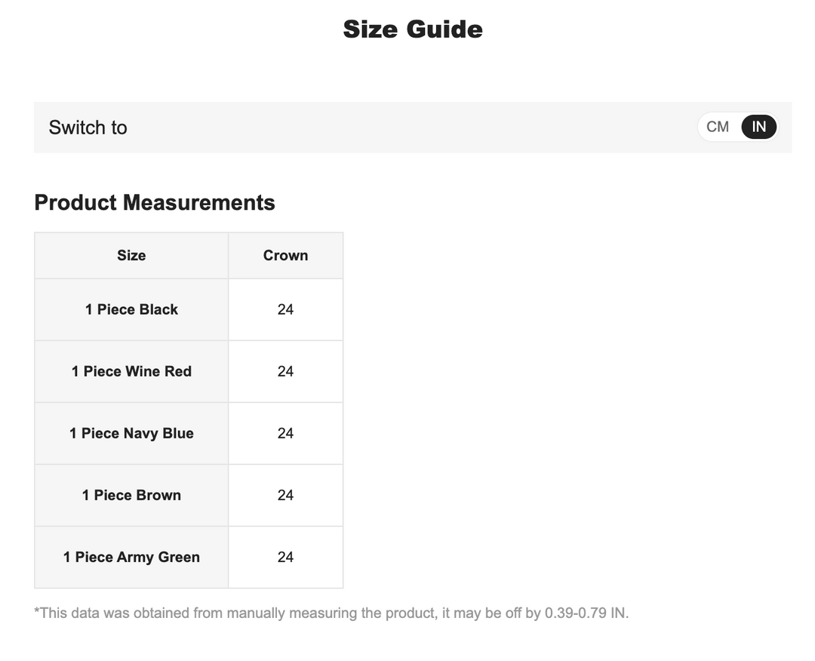Click the Wine Red crown value 24
Screen dimensions: 815x661
(x=285, y=371)
